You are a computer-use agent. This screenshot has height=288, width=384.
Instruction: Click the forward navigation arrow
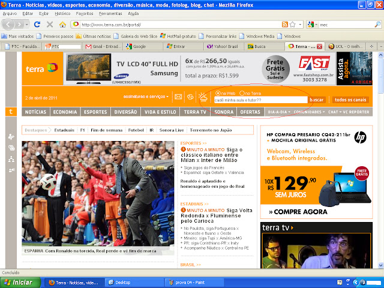(19, 25)
